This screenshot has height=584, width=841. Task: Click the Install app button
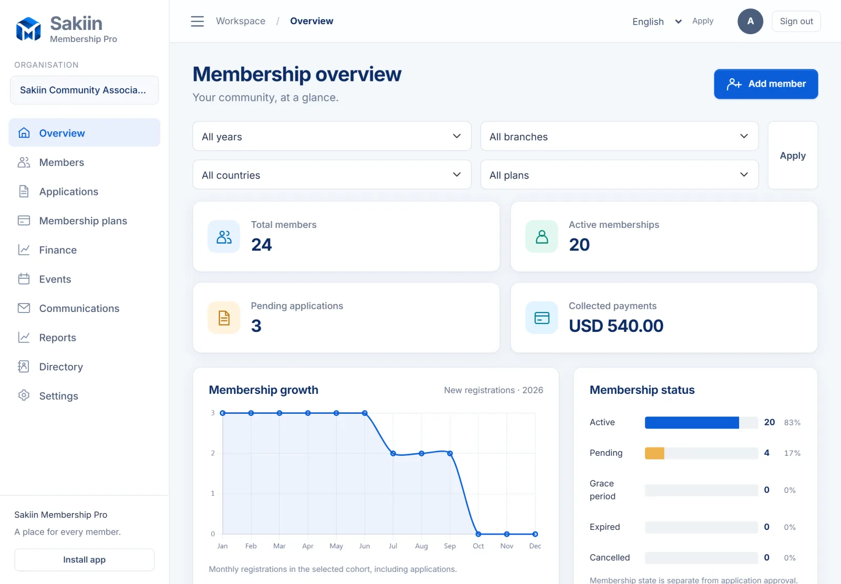(84, 560)
